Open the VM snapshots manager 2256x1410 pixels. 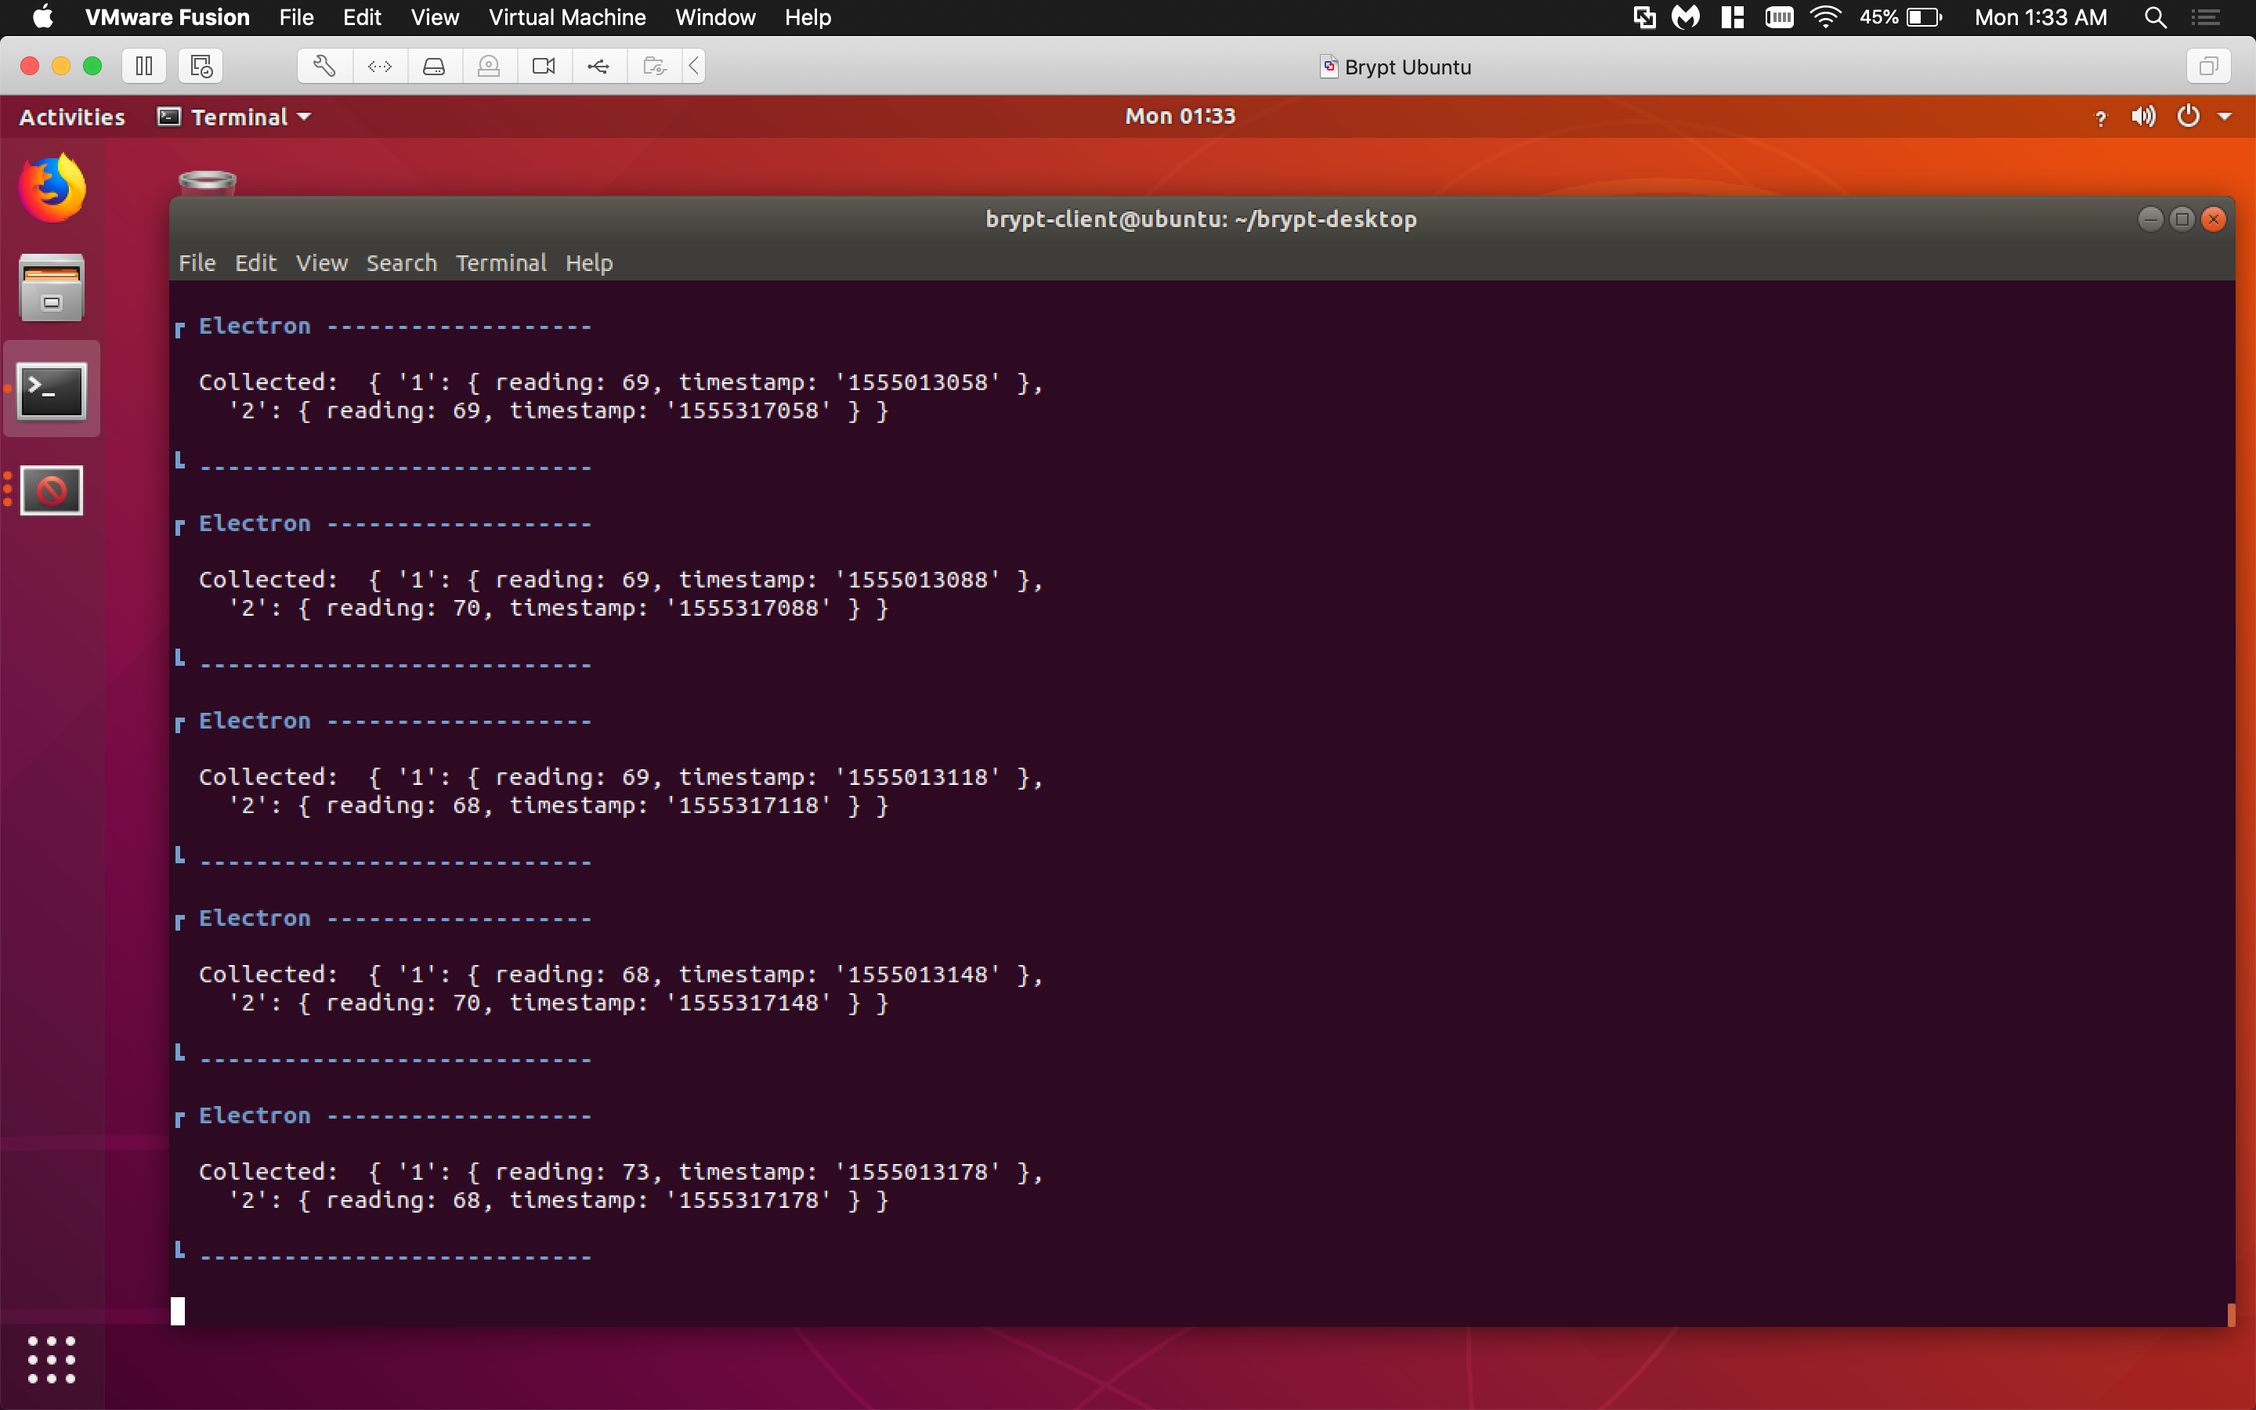click(x=201, y=67)
